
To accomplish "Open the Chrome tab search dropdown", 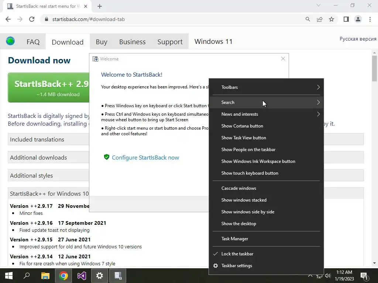I will [319, 5].
